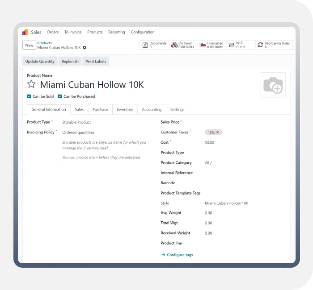
Task: Click the Total Wgt. value 0.00
Action: (x=208, y=223)
